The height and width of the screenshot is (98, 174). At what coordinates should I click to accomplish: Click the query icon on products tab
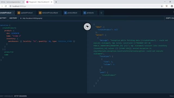85,13
